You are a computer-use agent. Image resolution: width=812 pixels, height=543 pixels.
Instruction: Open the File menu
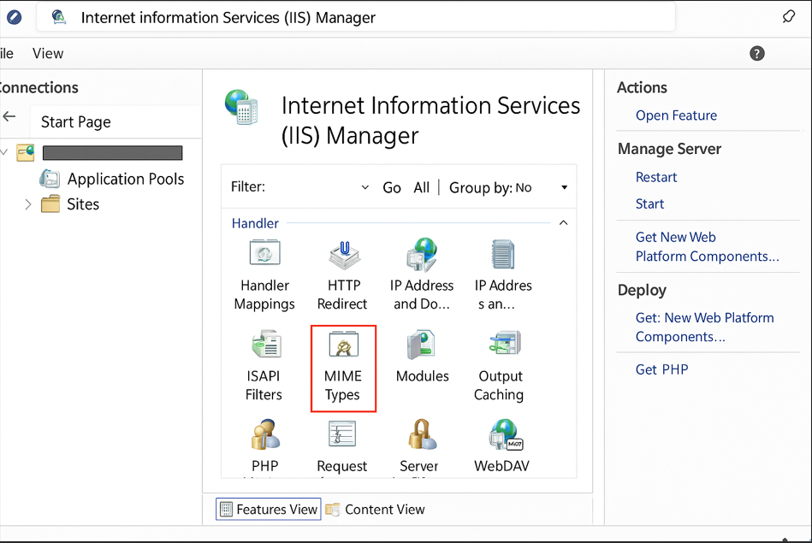point(7,53)
